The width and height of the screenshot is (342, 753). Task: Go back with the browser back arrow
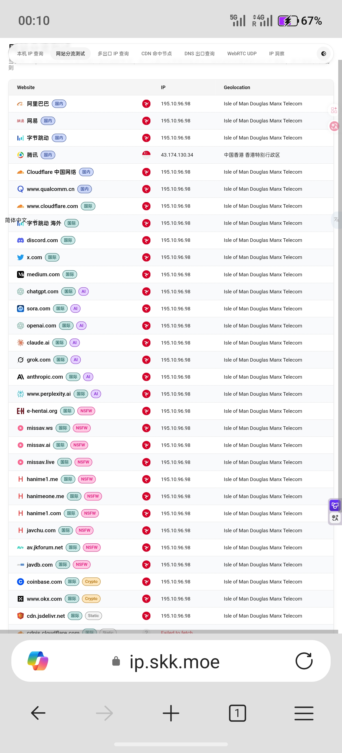click(x=38, y=713)
